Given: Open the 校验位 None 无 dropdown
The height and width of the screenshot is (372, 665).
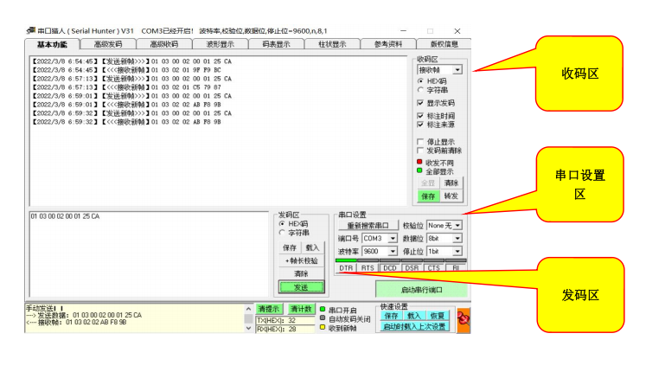Looking at the screenshot, I should point(457,226).
